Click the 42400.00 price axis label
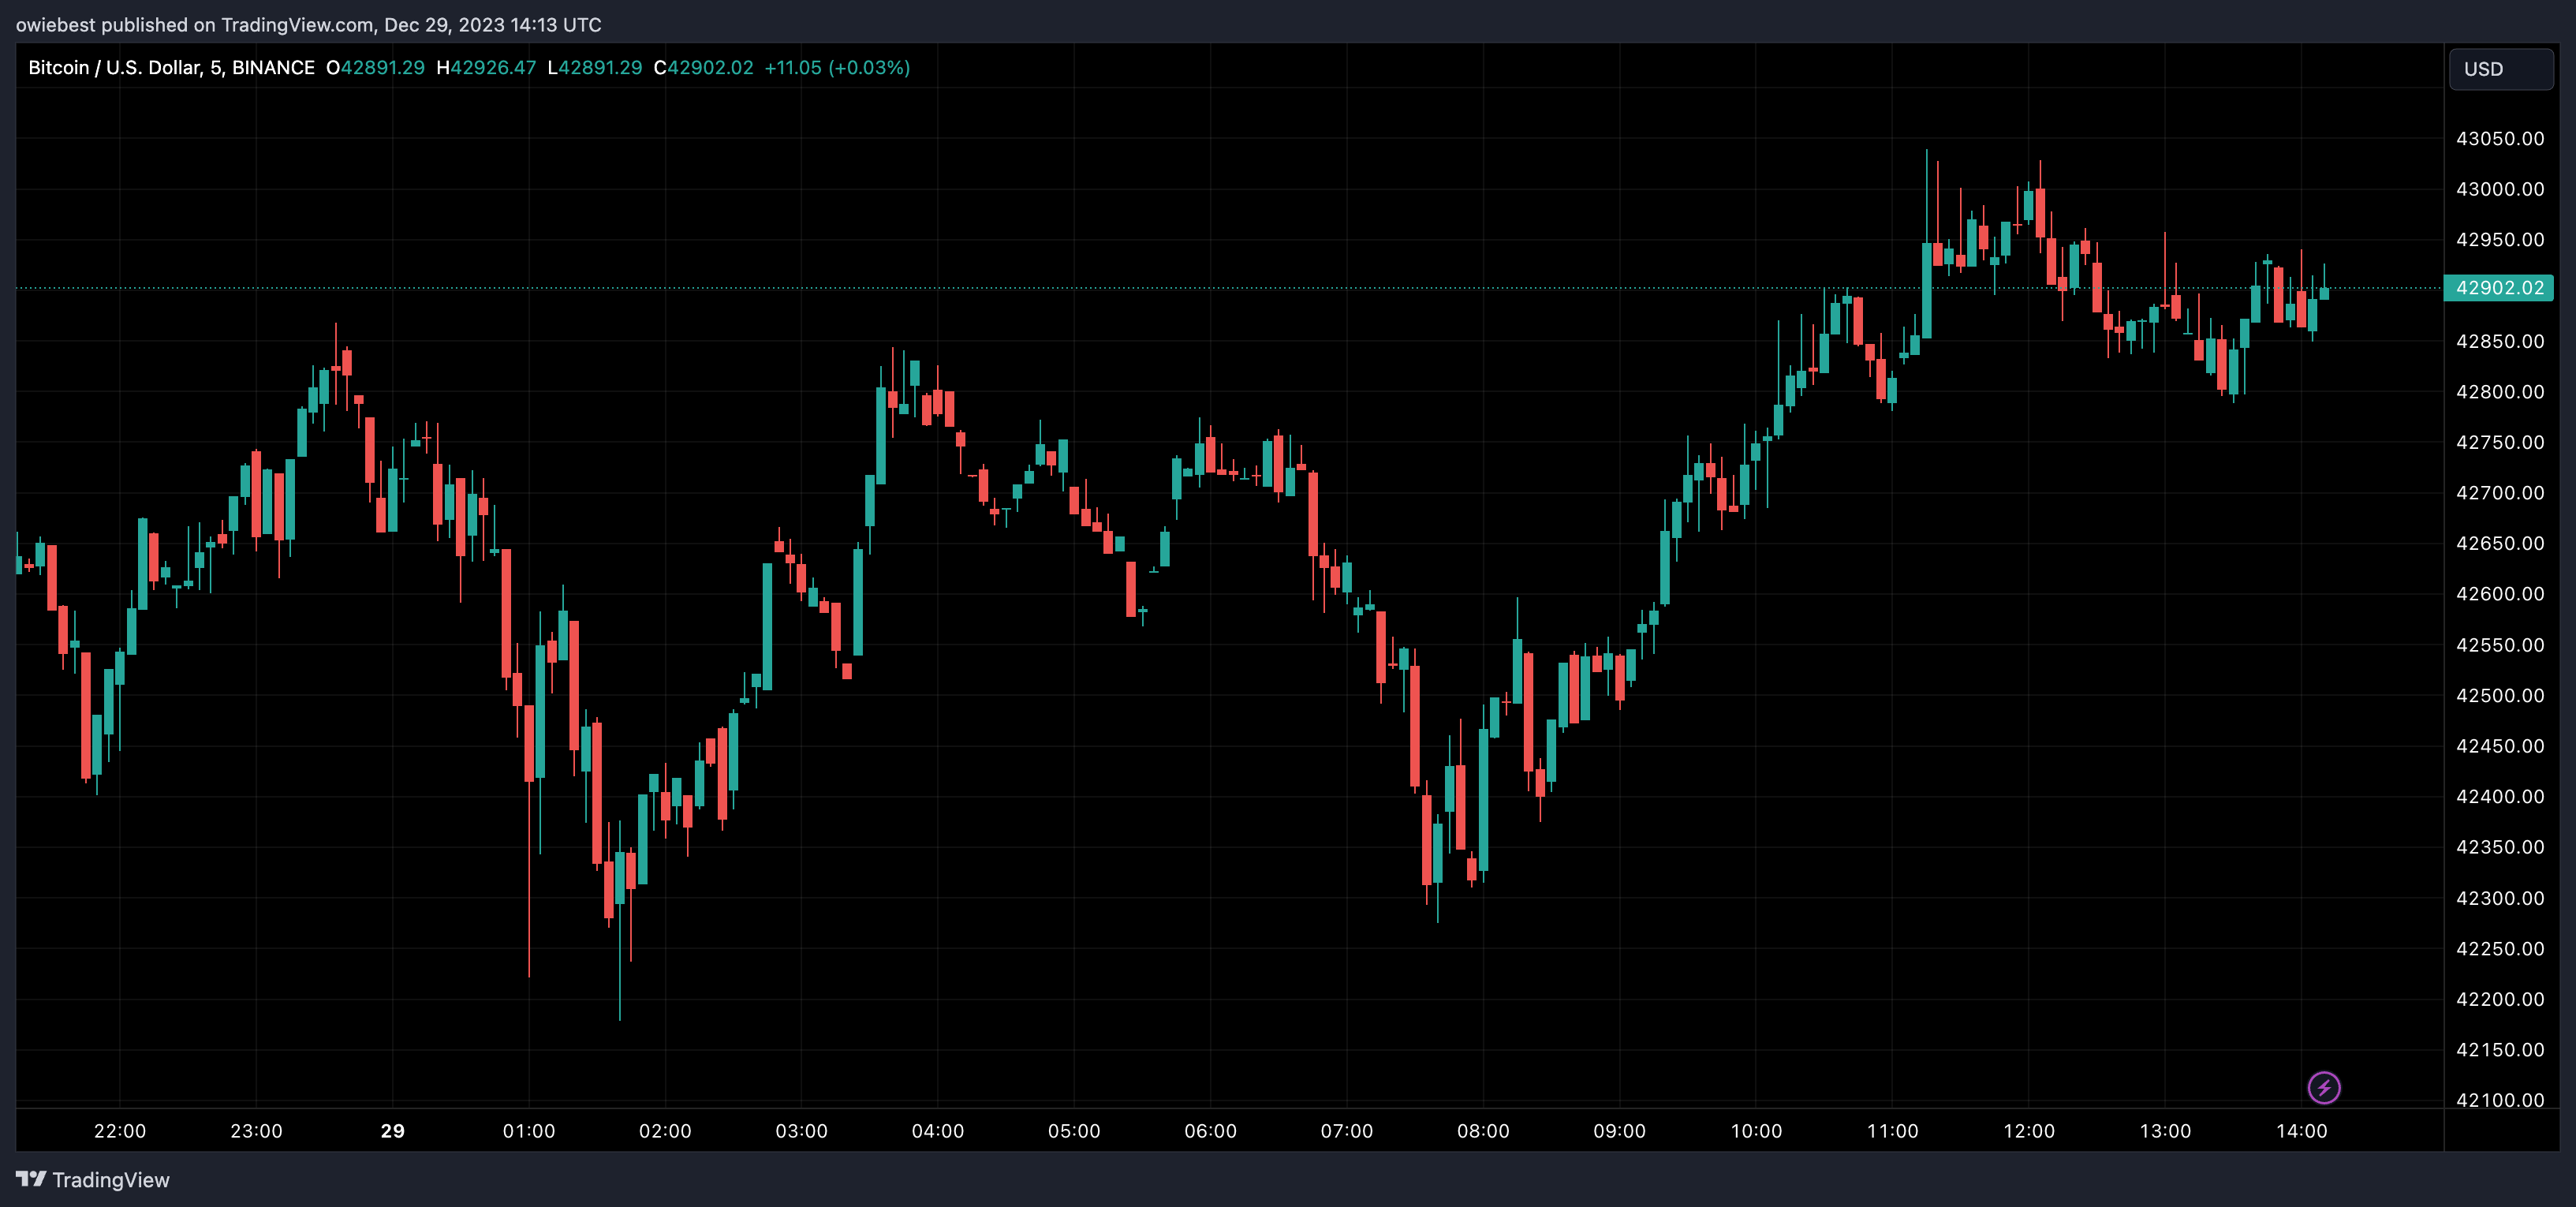 [x=2500, y=796]
